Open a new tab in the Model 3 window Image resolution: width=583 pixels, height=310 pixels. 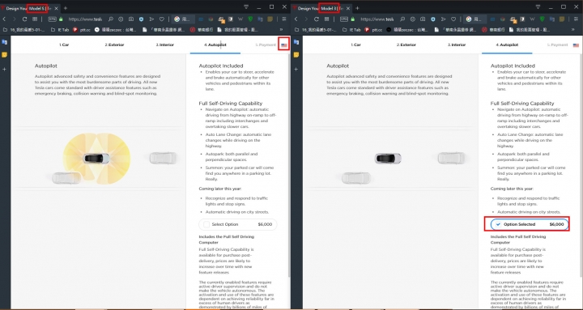coord(357,8)
